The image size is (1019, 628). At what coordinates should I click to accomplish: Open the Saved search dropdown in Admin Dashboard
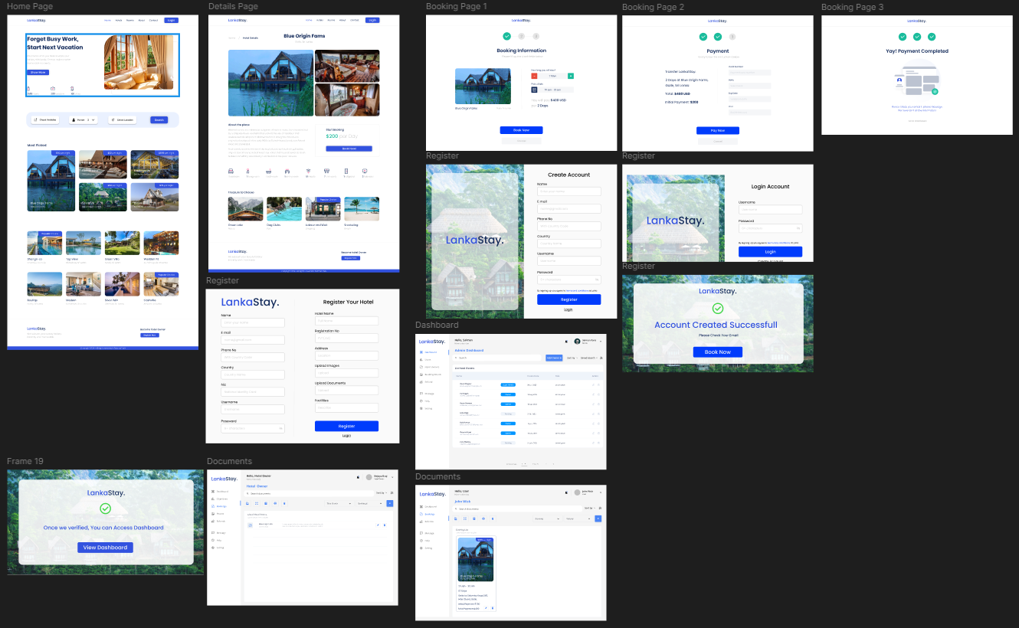[590, 358]
